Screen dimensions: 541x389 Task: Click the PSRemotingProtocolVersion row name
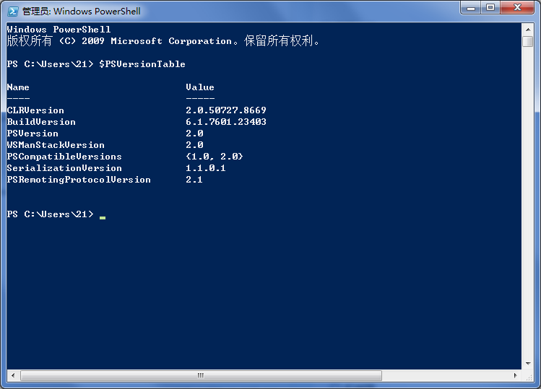[79, 180]
